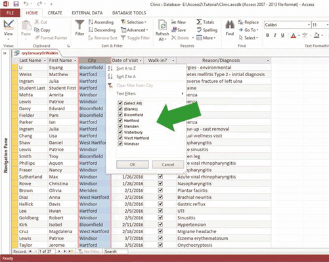Select the qryJanuaryOrWalkin query tab
Viewport: 329px width, 262px height.
pyautogui.click(x=36, y=53)
